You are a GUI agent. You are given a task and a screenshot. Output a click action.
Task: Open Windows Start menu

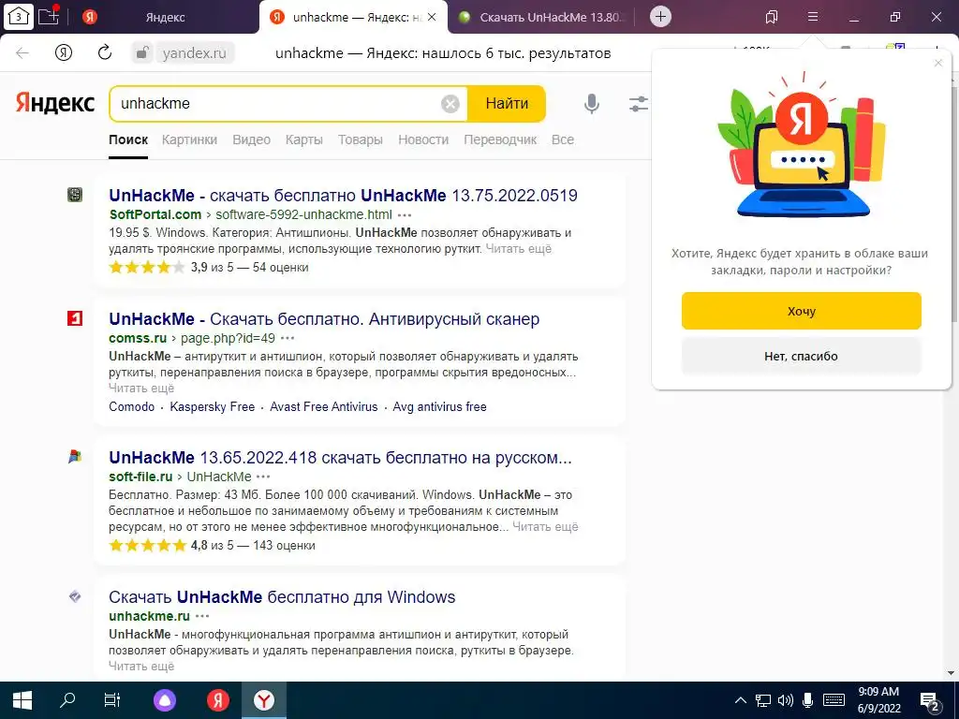pos(22,700)
